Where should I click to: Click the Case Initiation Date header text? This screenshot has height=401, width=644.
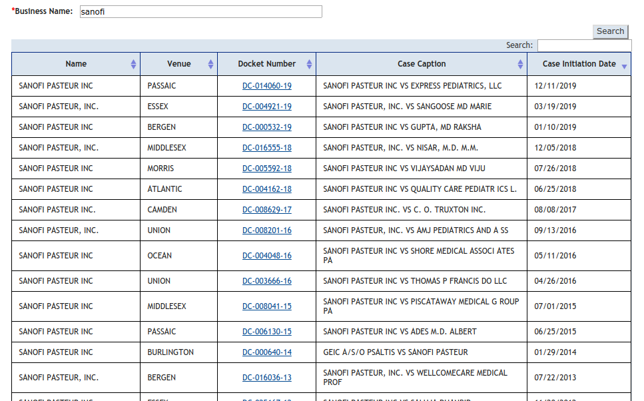pyautogui.click(x=579, y=64)
